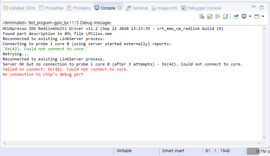Click the No connection to chip's debug port line

pos(43,74)
